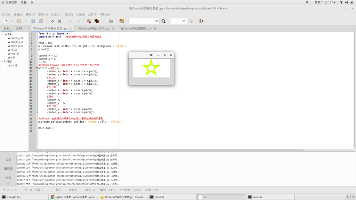The image size is (356, 200).
Task: Click the Reload file toolbar icon
Action: click(52, 21)
